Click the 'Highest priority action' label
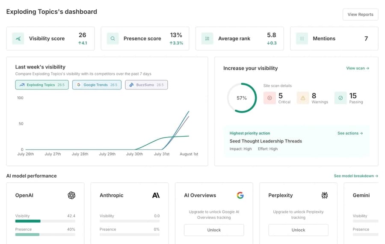 [250, 133]
